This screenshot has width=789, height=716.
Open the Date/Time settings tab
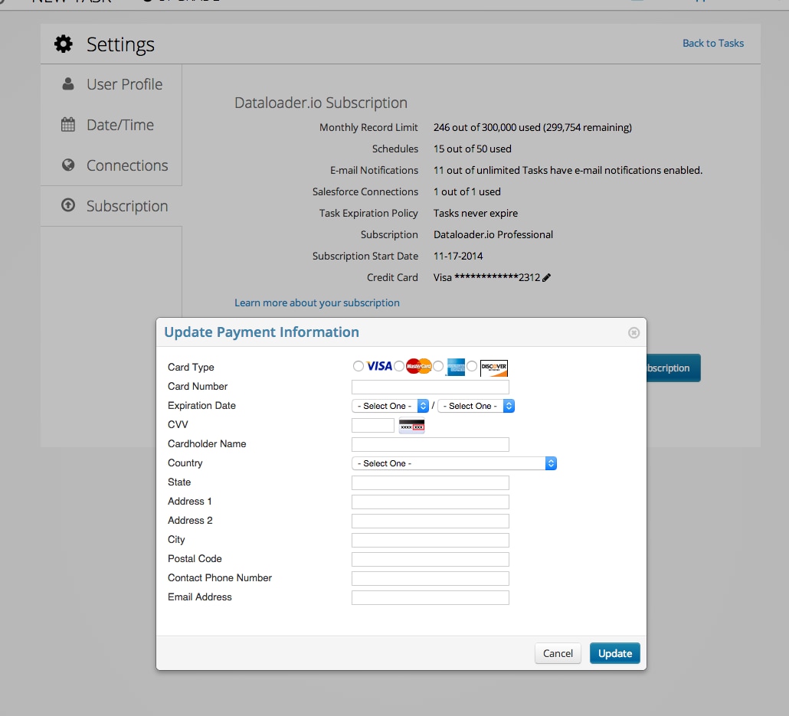[111, 125]
